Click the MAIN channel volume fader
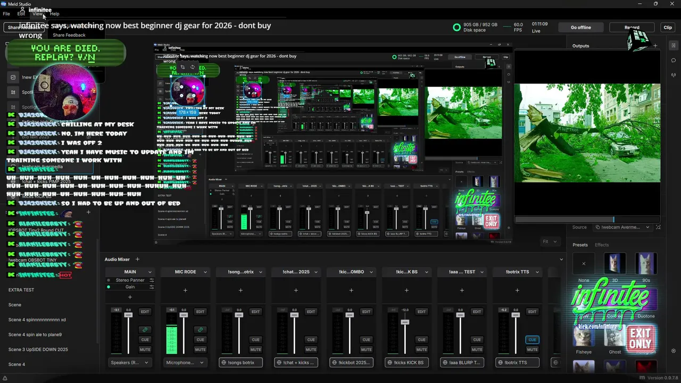 pyautogui.click(x=128, y=315)
